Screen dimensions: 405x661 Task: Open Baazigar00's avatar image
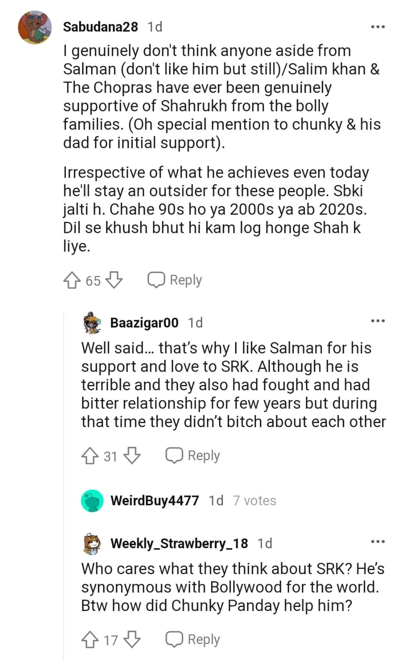[92, 323]
